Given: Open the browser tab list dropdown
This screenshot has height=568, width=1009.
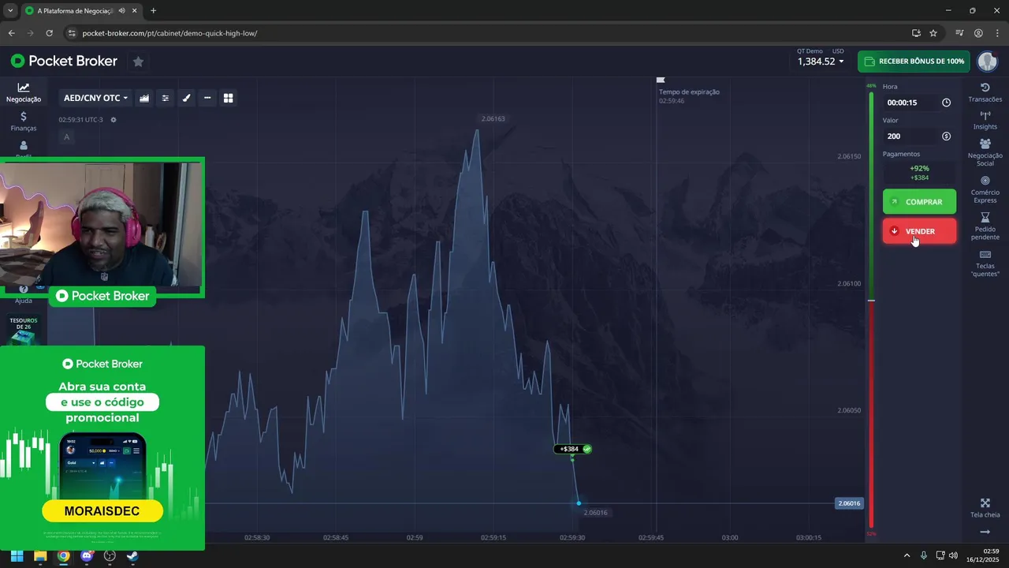Looking at the screenshot, I should [9, 11].
